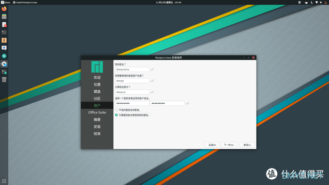Go to the 安装 step
This screenshot has width=329, height=185.
97,127
